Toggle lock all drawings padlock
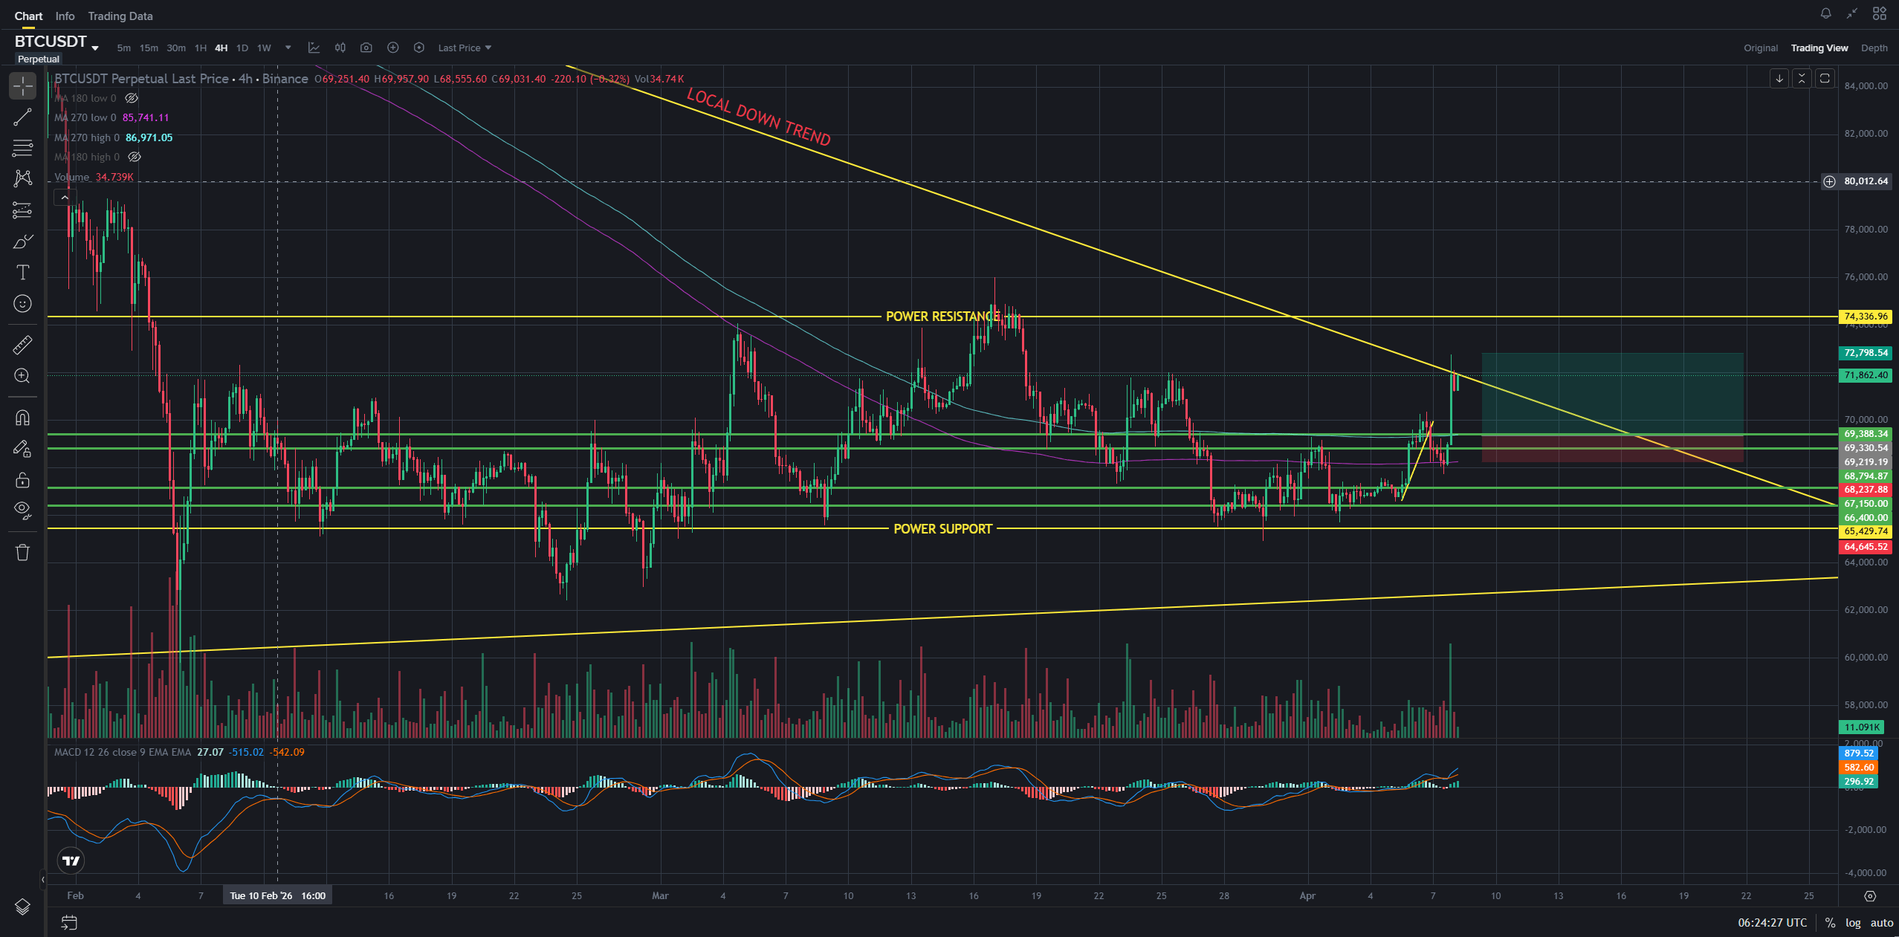 point(22,480)
